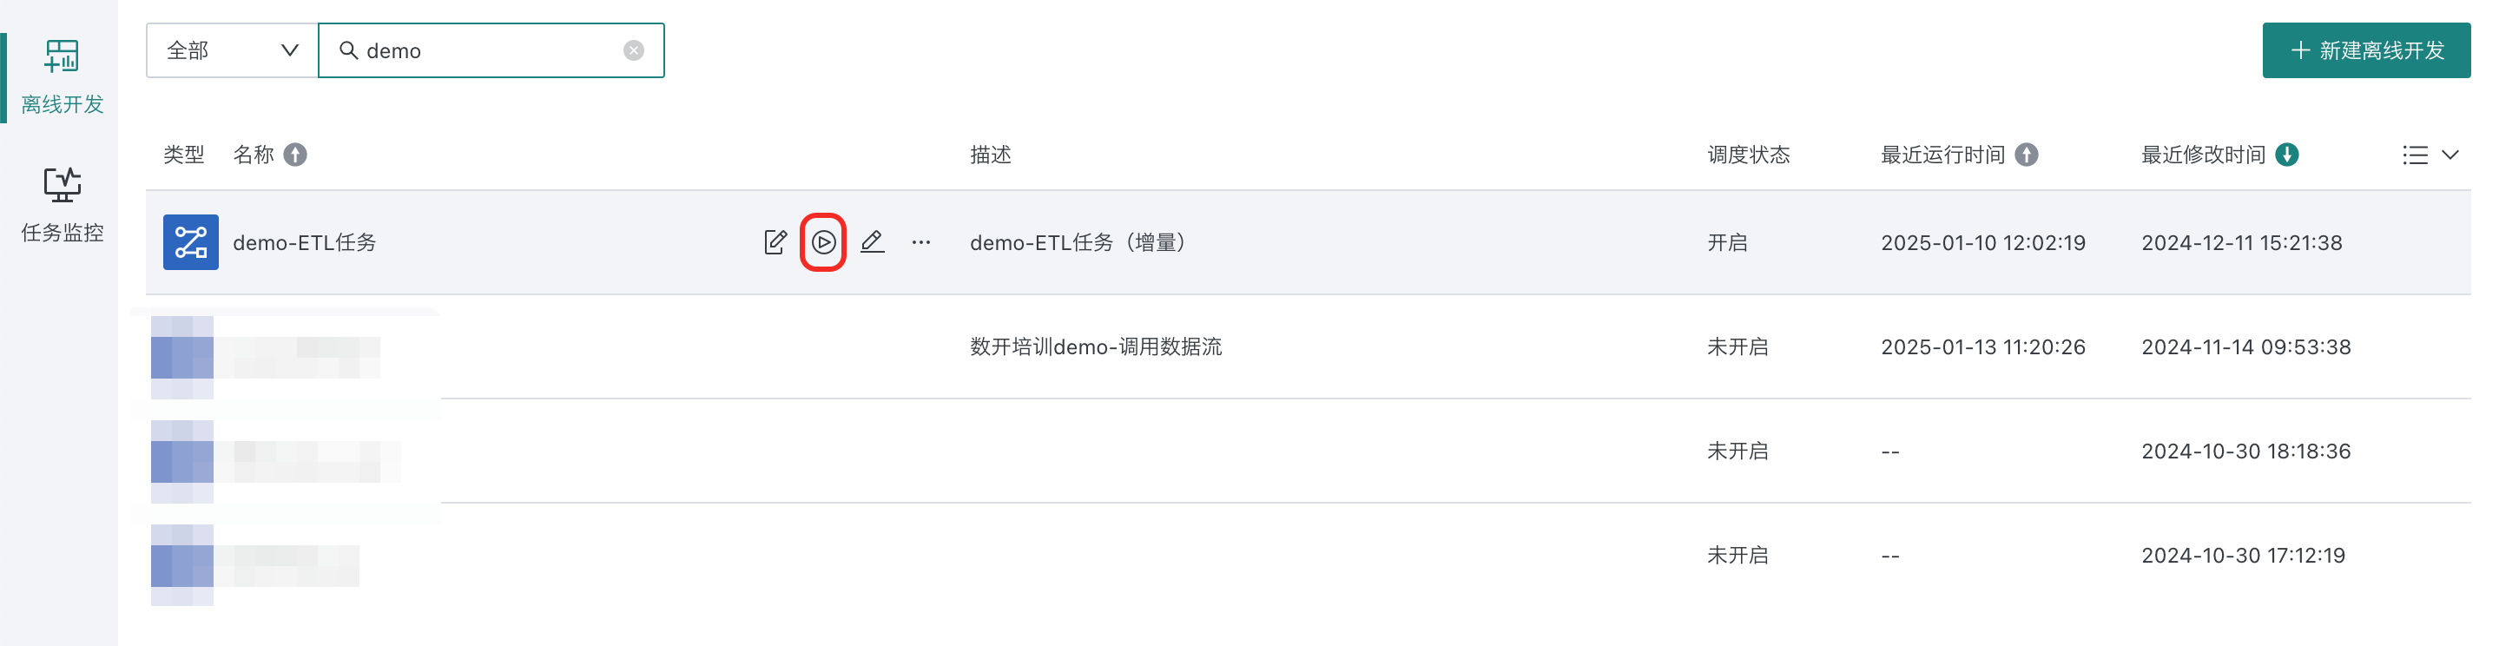Click the blurred second task thumbnail
Viewport: 2499px width, 646px height.
click(x=182, y=357)
